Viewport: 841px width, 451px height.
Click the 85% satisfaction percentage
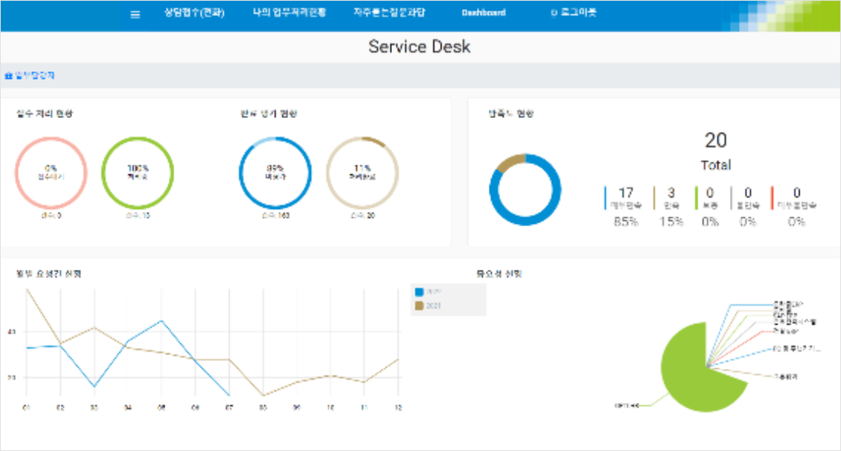click(626, 222)
